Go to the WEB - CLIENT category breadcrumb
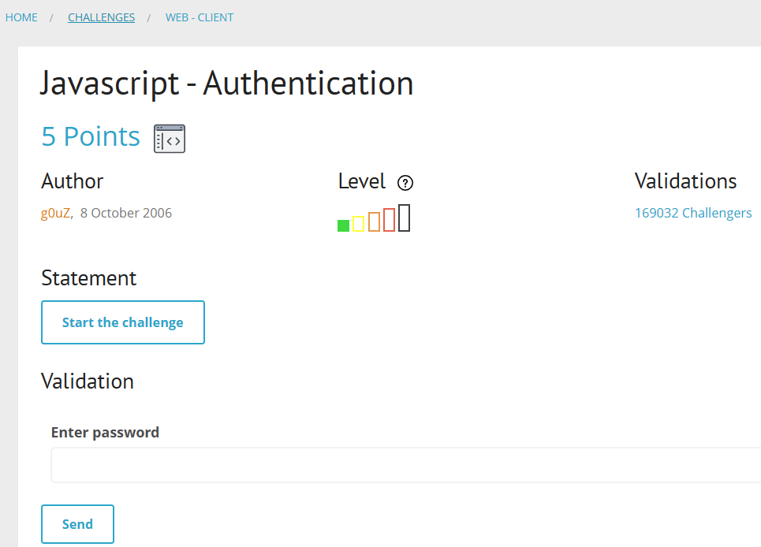The image size is (761, 547). click(x=199, y=17)
